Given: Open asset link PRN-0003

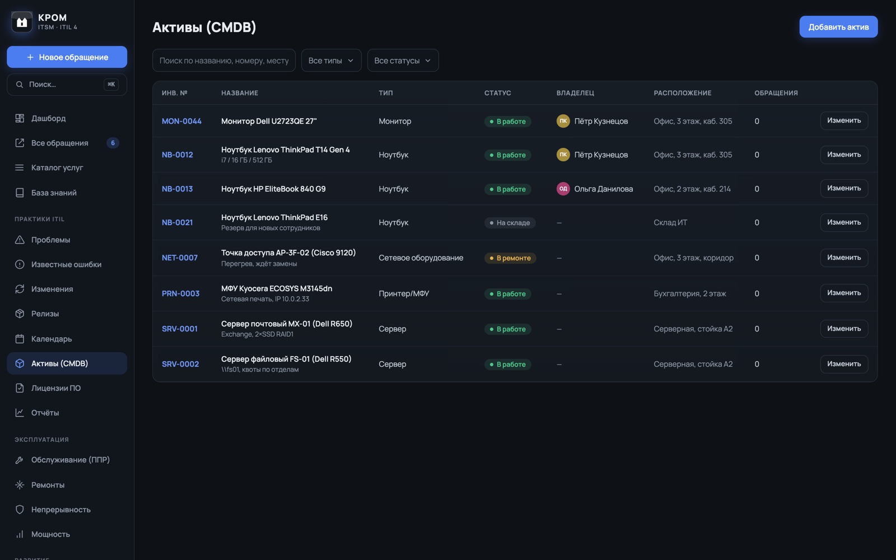Looking at the screenshot, I should coord(180,293).
